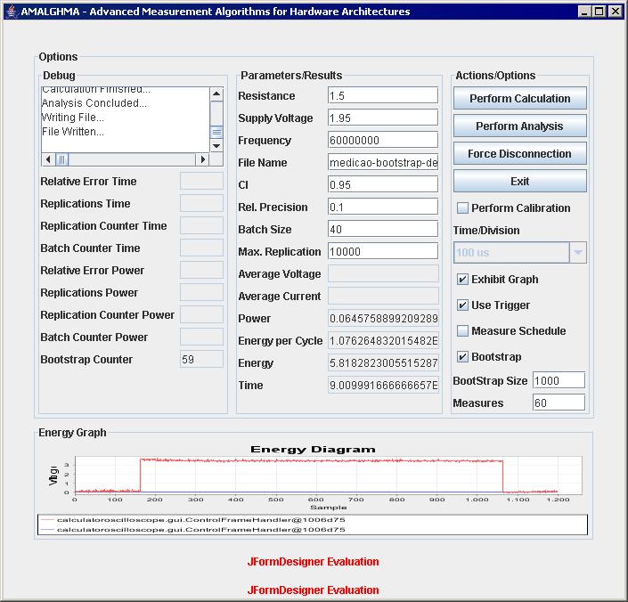Select the CI input field
Viewport: 628px width, 602px height.
click(x=383, y=184)
